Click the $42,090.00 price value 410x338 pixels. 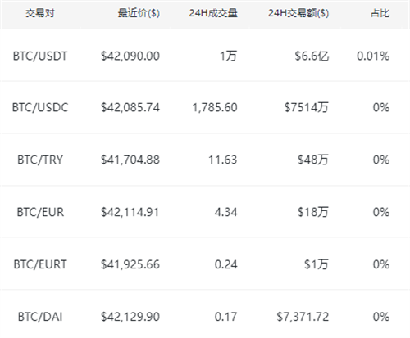point(130,56)
